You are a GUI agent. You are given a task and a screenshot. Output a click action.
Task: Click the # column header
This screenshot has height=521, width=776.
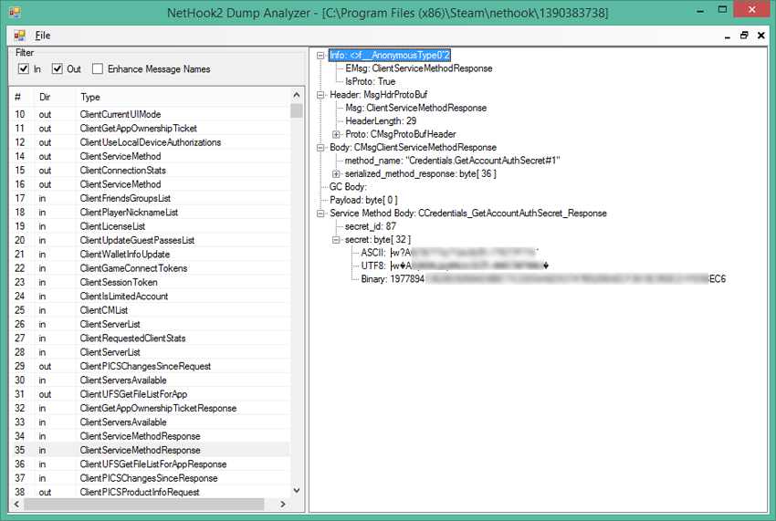(22, 97)
